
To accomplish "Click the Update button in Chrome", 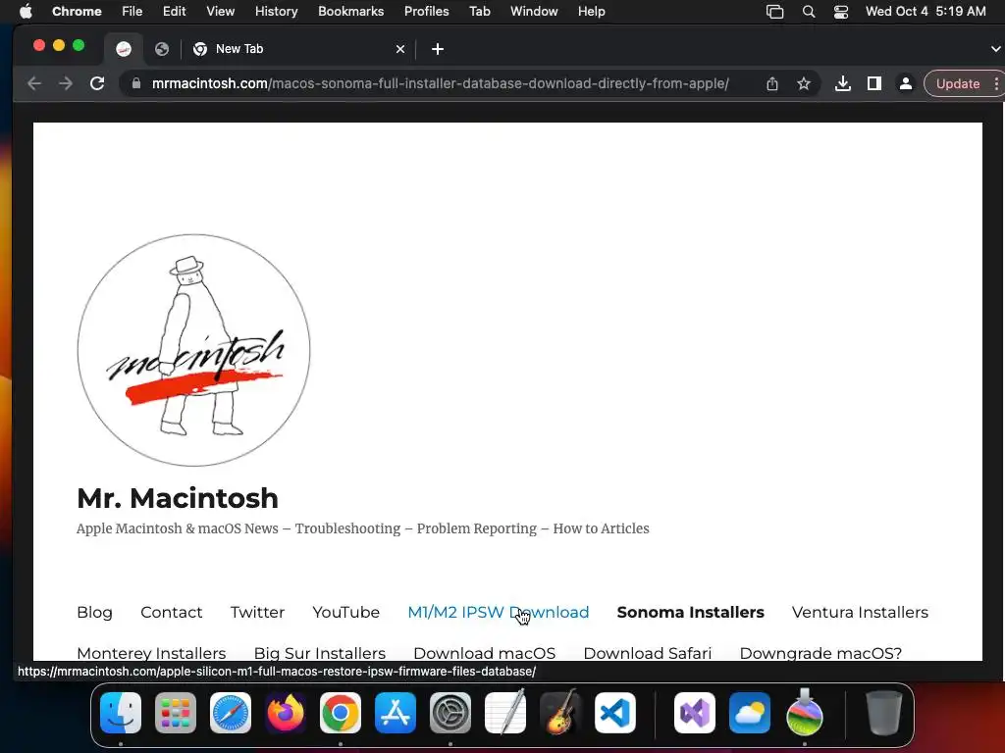I will click(958, 84).
